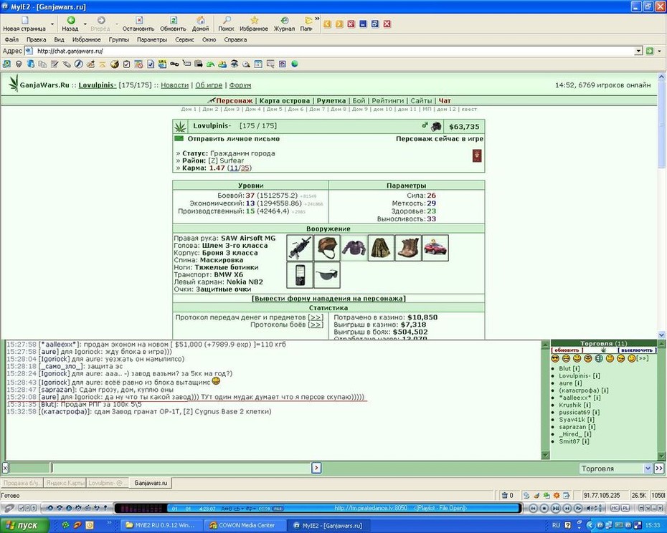
Task: Open the Сервис menu
Action: pos(184,39)
